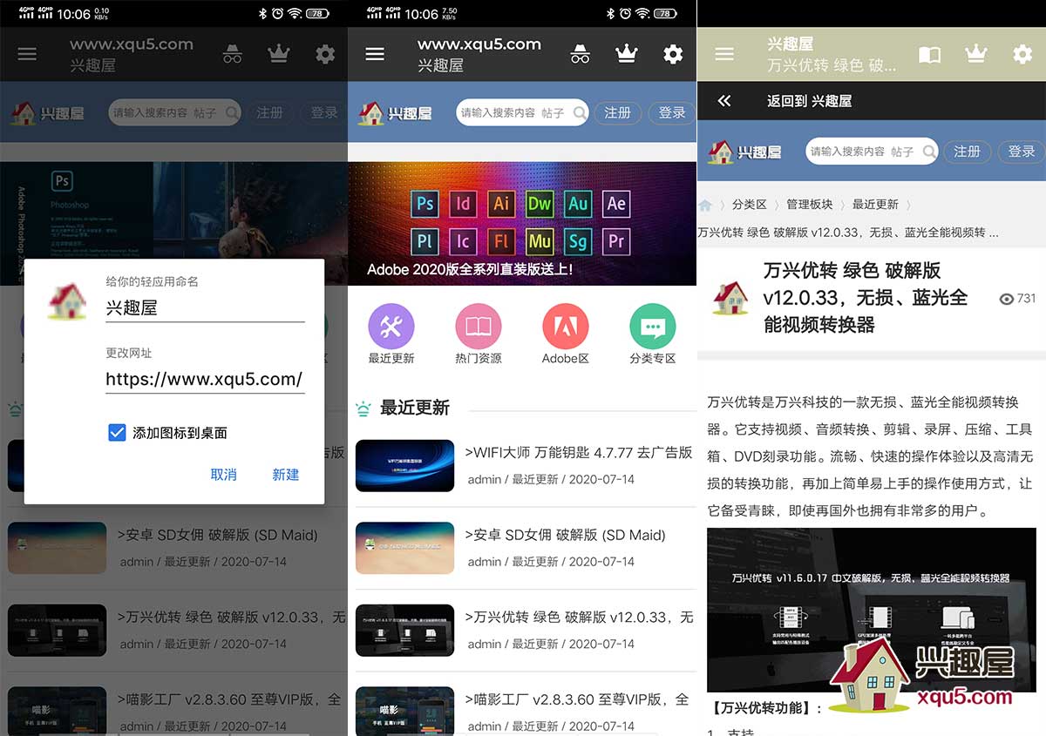The image size is (1046, 736).
Task: Click 731 view count in right screen
Action: point(1017,298)
